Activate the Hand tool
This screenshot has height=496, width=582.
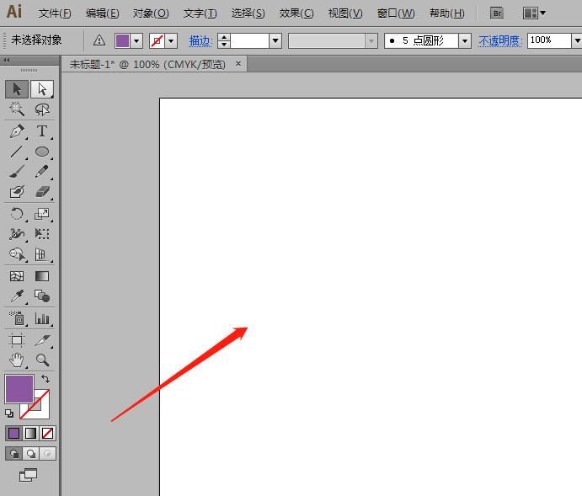17,360
